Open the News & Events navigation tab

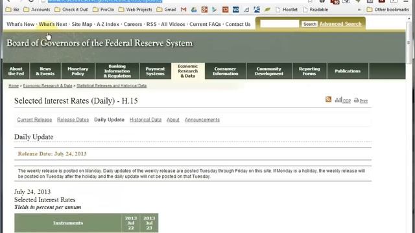click(45, 71)
